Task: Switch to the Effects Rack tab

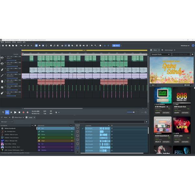Action: pos(18,118)
